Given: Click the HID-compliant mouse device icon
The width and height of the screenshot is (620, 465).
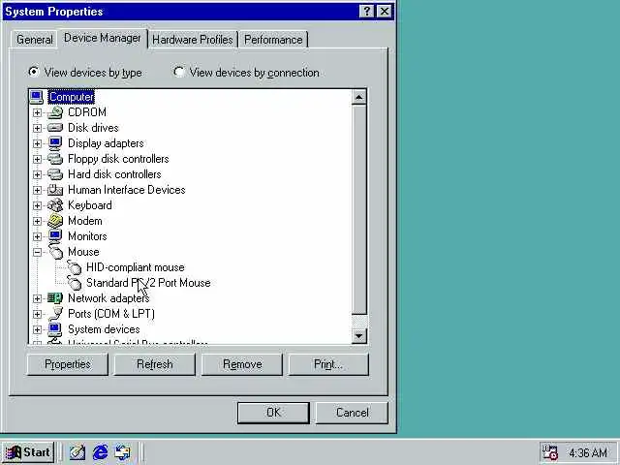Looking at the screenshot, I should 74,267.
